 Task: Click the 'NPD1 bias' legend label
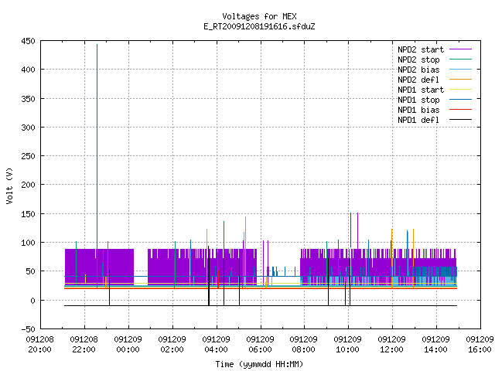418,110
